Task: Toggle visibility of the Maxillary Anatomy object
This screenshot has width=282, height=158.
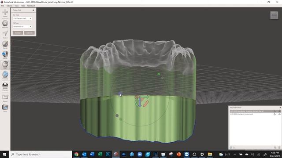Action: click(x=279, y=114)
